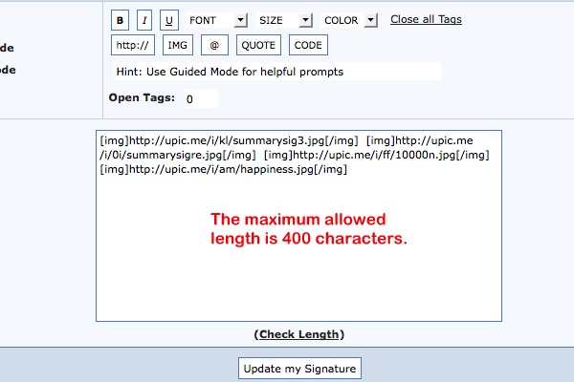Toggle bold formatting with B button
The image size is (574, 382).
click(x=121, y=20)
